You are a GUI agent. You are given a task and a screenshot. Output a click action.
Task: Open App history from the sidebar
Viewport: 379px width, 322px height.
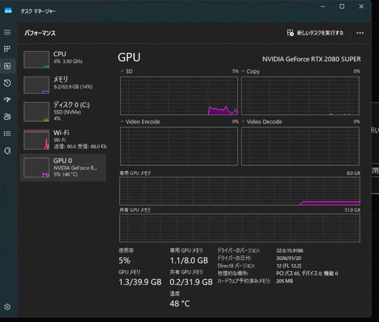7,83
